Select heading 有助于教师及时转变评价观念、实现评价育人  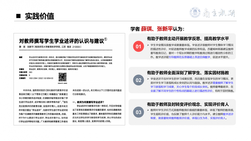click(x=188, y=104)
